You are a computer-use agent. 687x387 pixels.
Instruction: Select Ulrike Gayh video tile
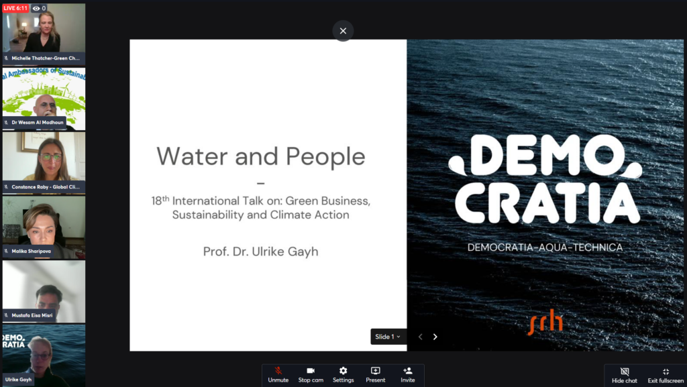pyautogui.click(x=44, y=355)
